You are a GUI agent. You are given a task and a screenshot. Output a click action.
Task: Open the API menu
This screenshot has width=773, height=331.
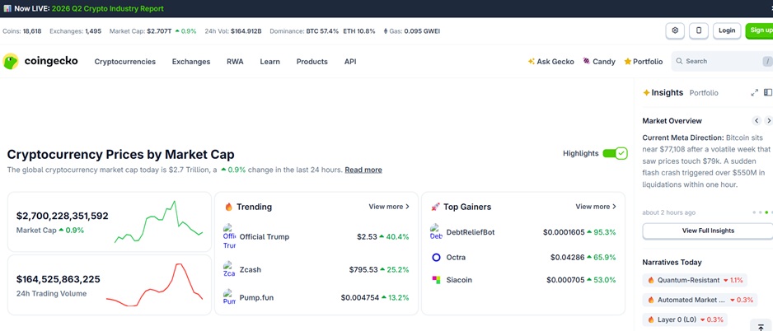350,62
